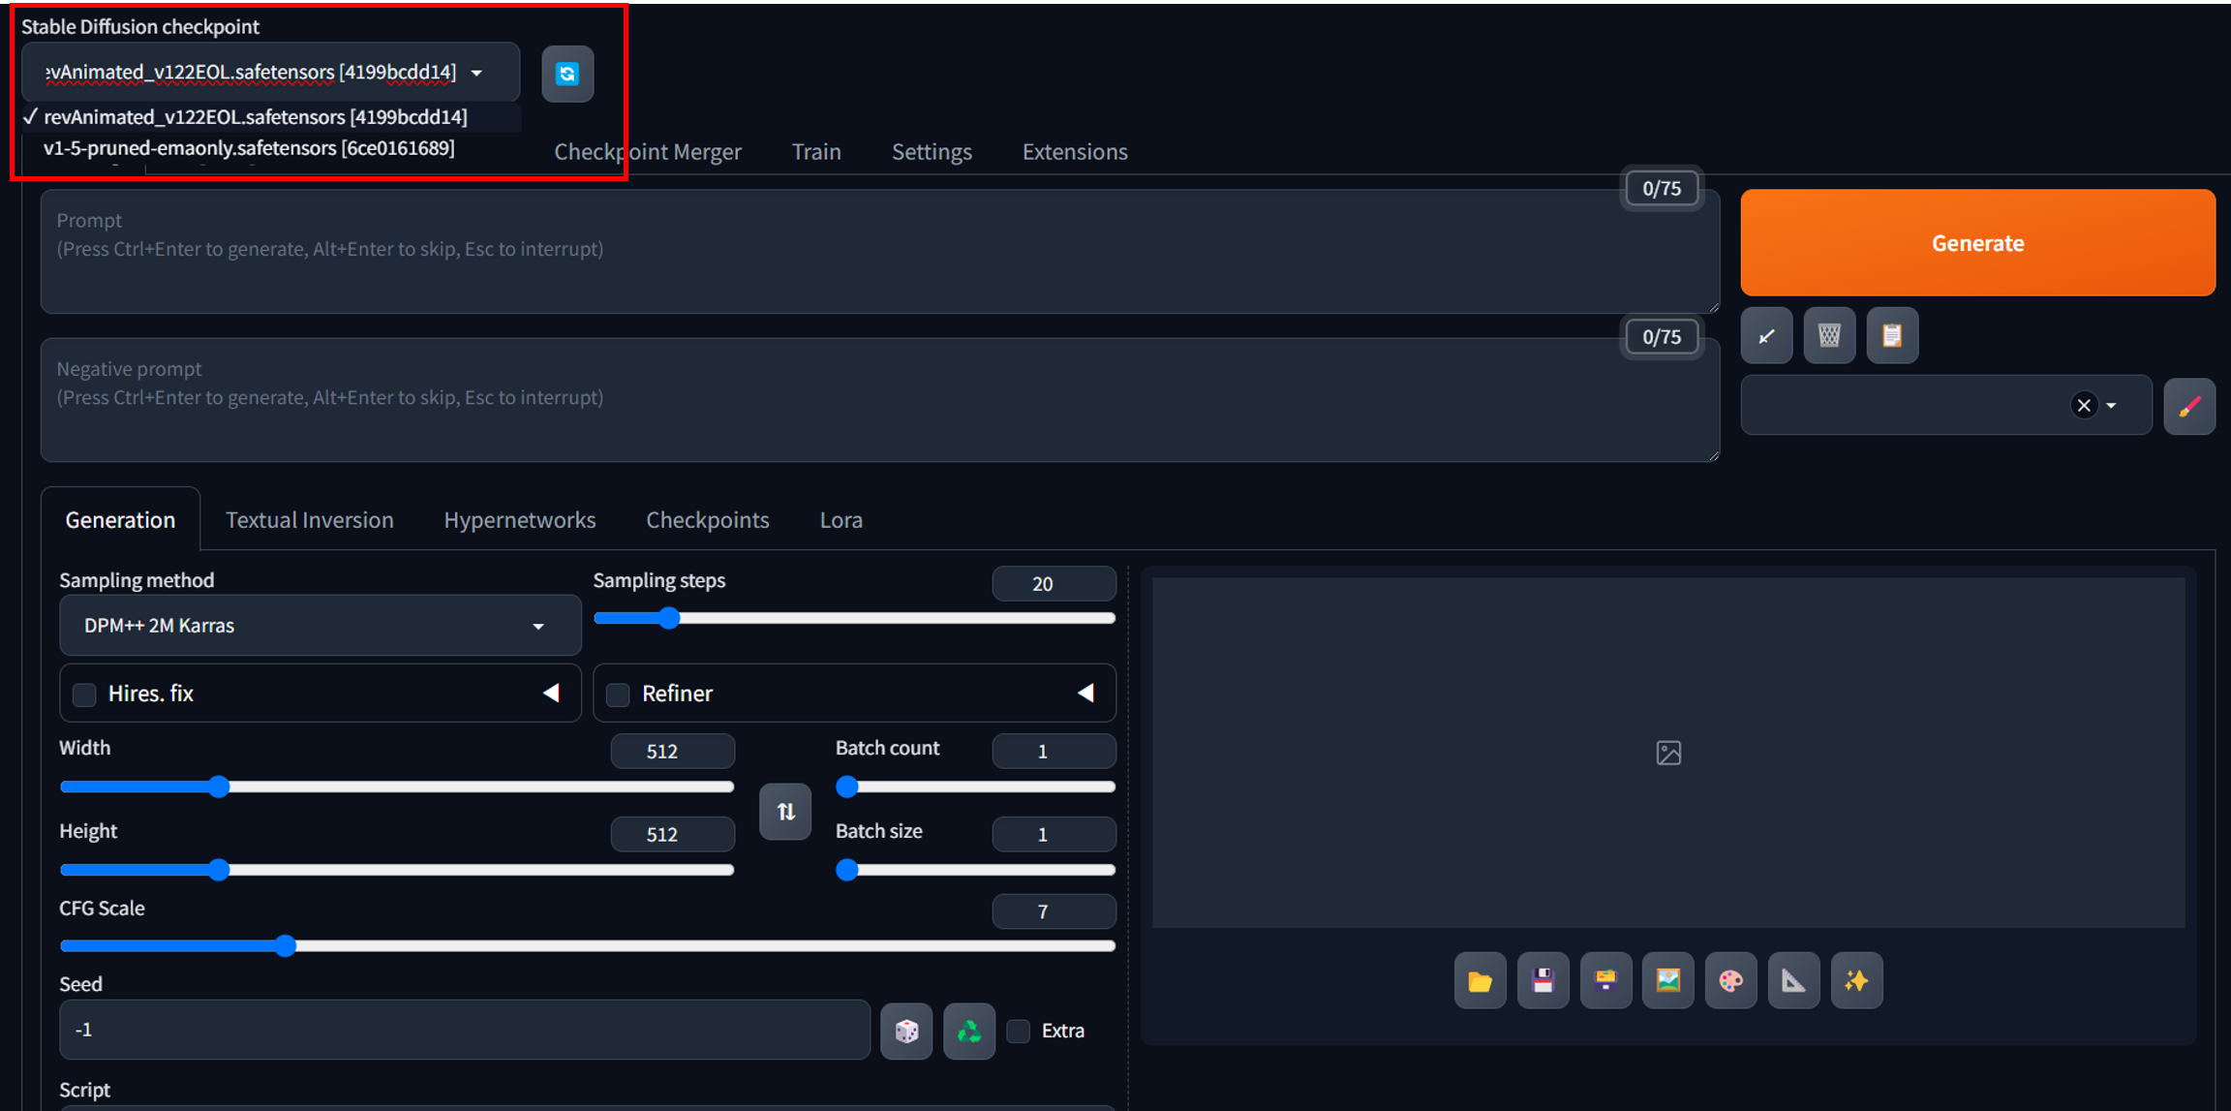The width and height of the screenshot is (2231, 1111).
Task: Click the sparkles upscale icon
Action: (1856, 981)
